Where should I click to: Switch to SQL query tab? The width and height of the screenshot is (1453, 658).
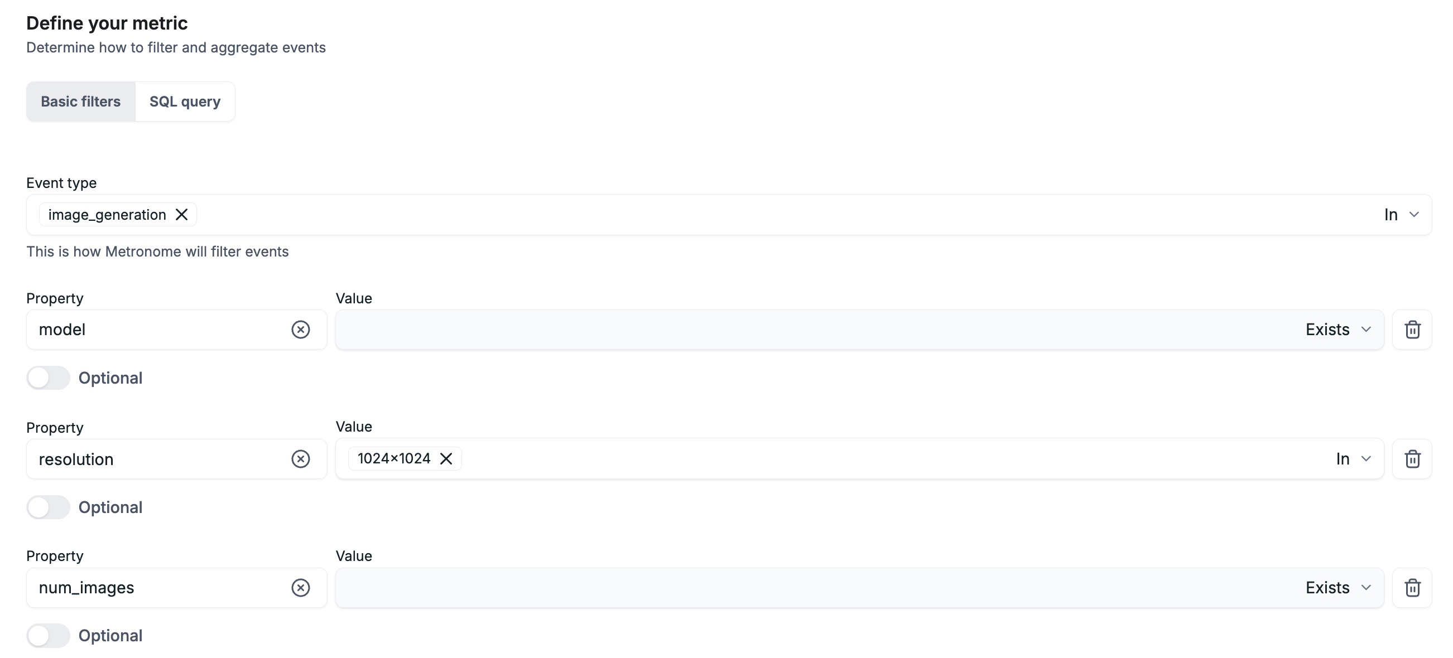185,101
